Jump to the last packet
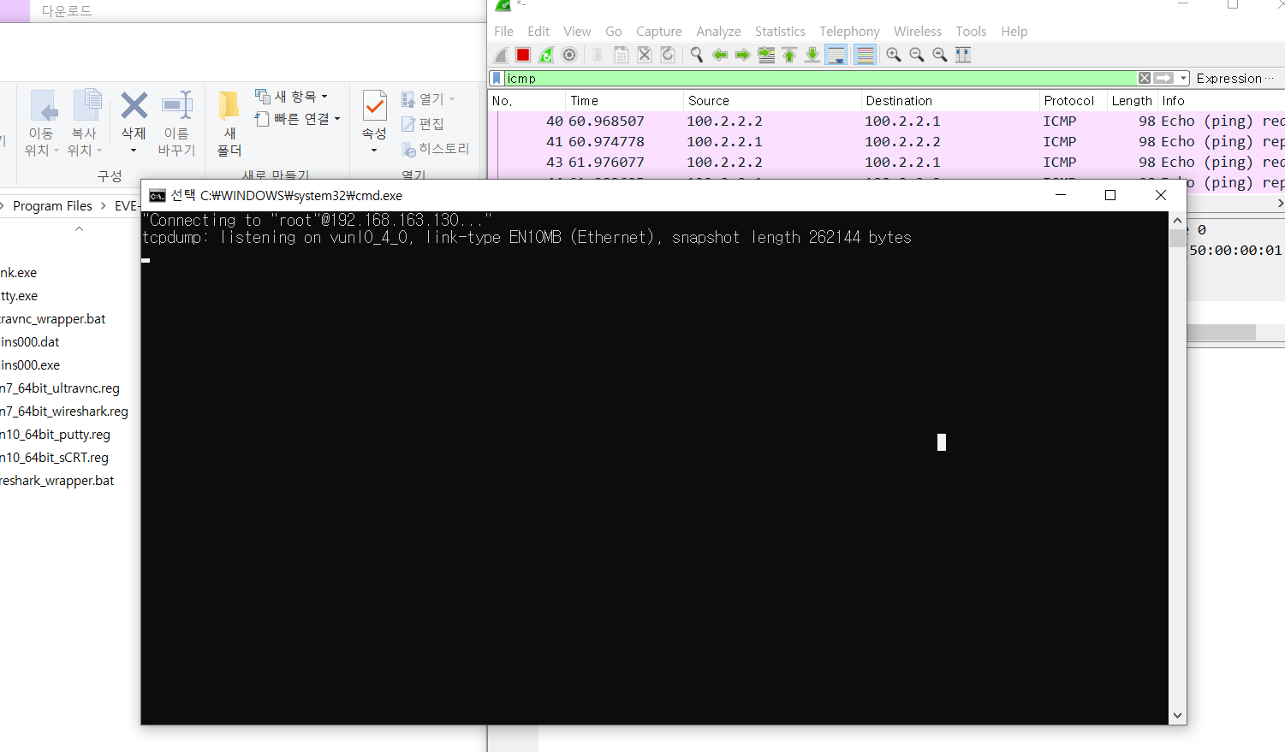 pyautogui.click(x=811, y=54)
